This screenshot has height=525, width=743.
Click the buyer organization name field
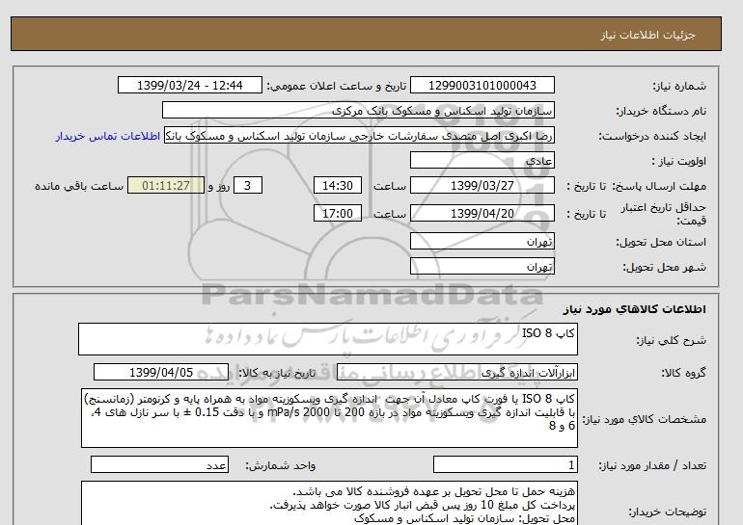pyautogui.click(x=358, y=110)
